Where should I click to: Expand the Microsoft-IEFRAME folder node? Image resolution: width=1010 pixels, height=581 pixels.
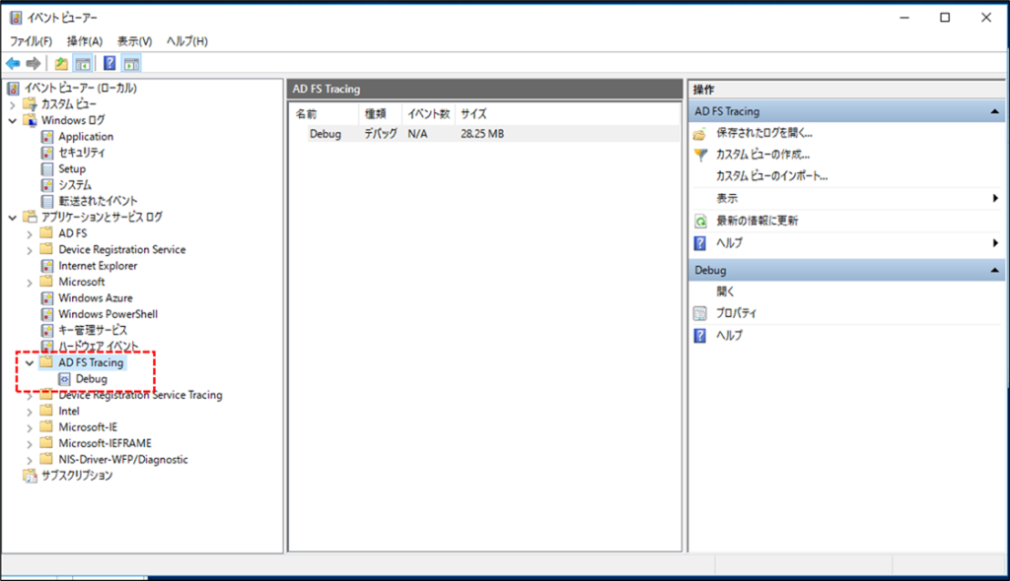tap(30, 444)
